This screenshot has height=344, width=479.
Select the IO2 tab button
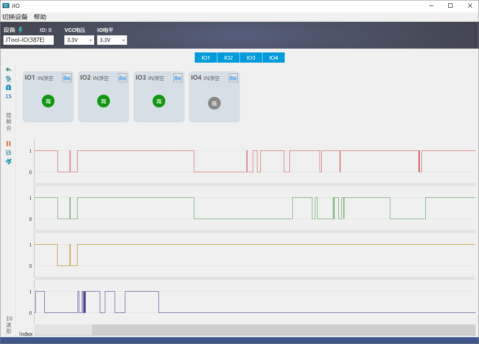click(228, 58)
